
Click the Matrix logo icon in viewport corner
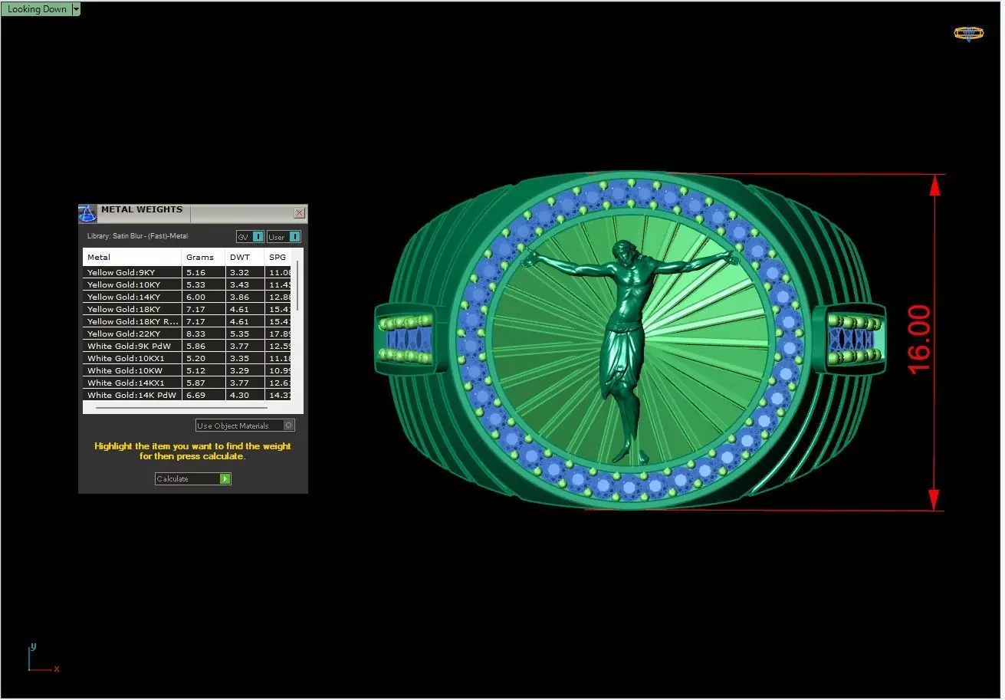(x=968, y=33)
